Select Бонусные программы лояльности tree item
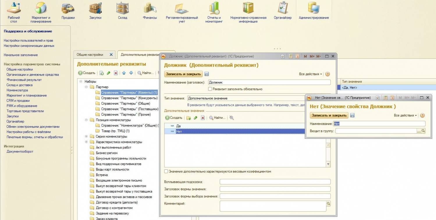436x220 pixels. (121, 159)
